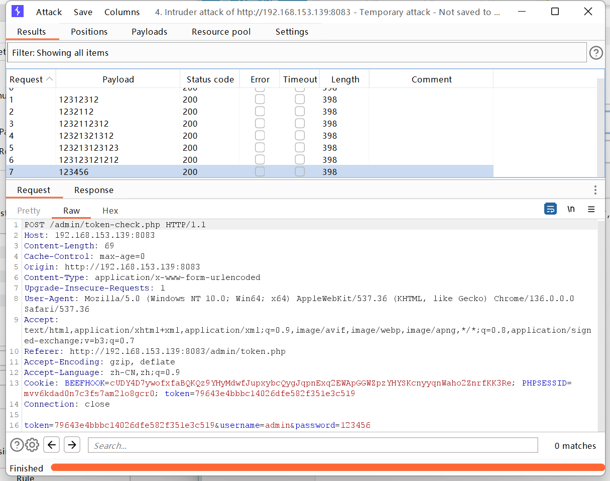Viewport: 610px width, 481px height.
Task: Sort results by Status code column header
Action: pyautogui.click(x=210, y=79)
